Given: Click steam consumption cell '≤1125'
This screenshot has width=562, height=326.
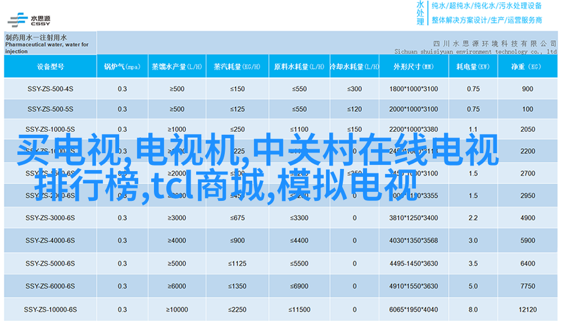Looking at the screenshot, I should (237, 263).
